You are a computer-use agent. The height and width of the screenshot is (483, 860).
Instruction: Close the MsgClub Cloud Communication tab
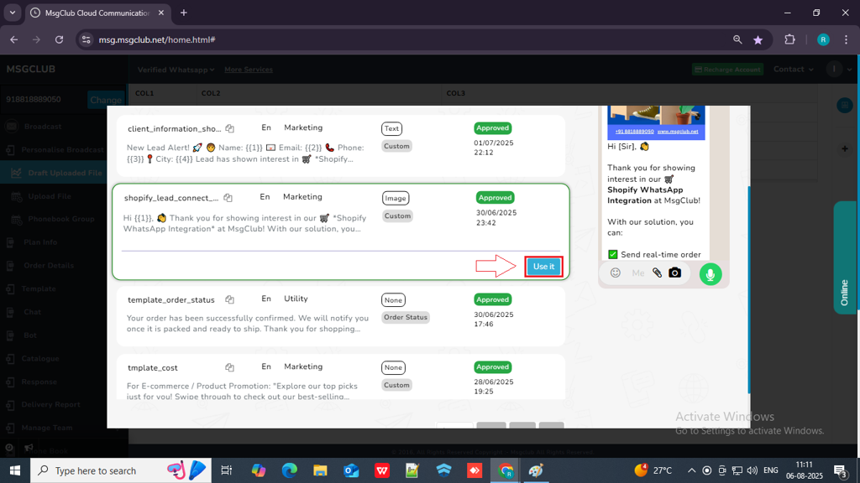pyautogui.click(x=161, y=13)
